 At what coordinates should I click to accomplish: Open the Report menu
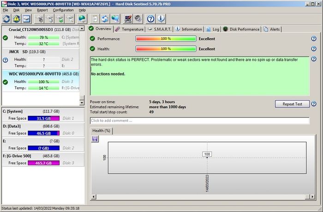(42, 10)
